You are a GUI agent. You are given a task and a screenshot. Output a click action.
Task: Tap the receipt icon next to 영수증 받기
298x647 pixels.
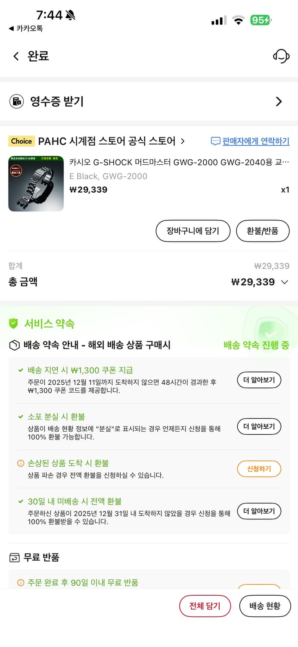tap(16, 102)
